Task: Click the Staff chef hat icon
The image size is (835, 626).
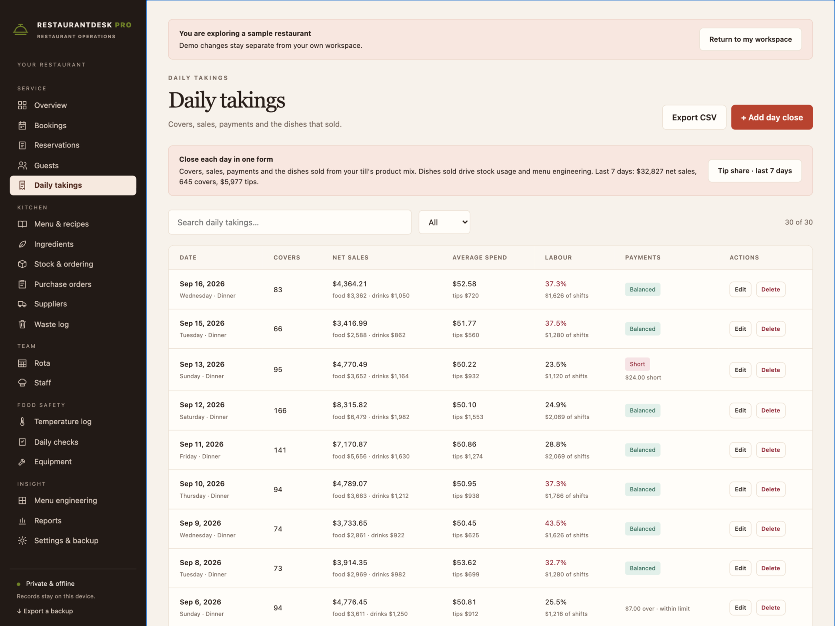Action: click(x=22, y=383)
